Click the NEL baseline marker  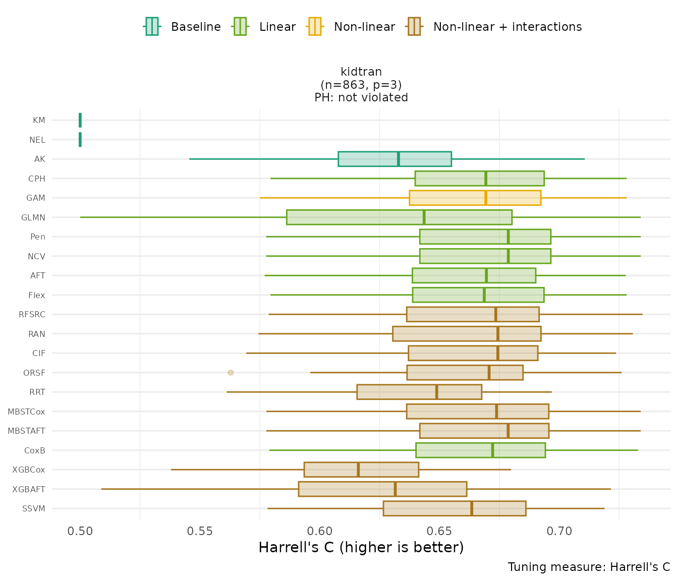80,140
